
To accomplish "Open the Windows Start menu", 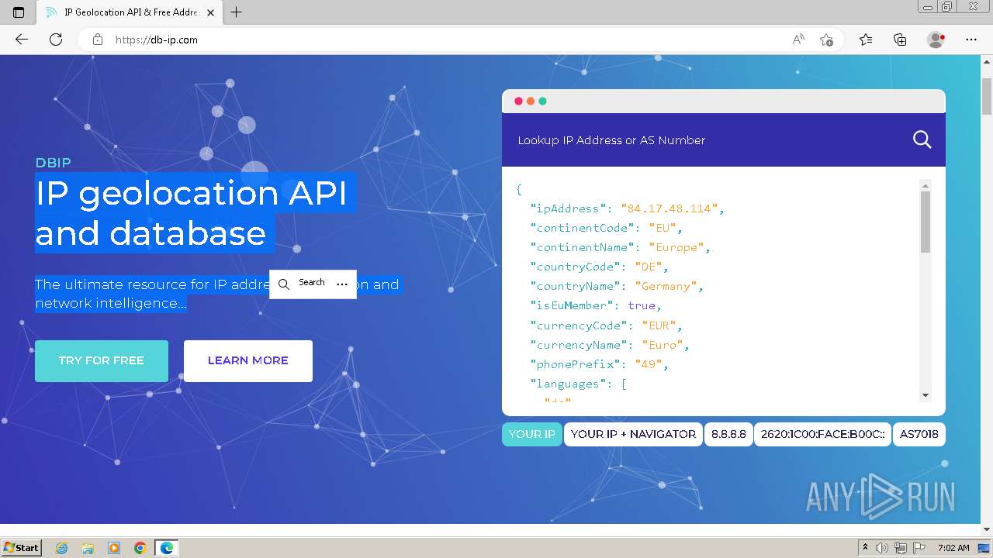I will click(21, 548).
